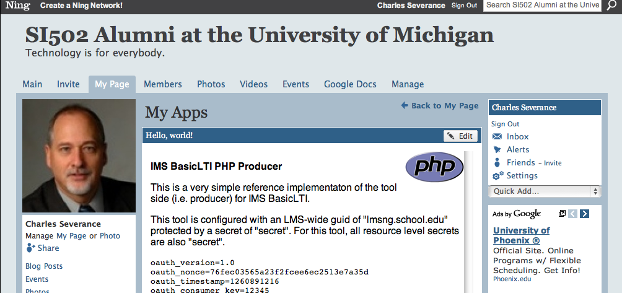Open the Events link in left sidebar
Viewport: 622px width, 293px height.
pos(37,279)
